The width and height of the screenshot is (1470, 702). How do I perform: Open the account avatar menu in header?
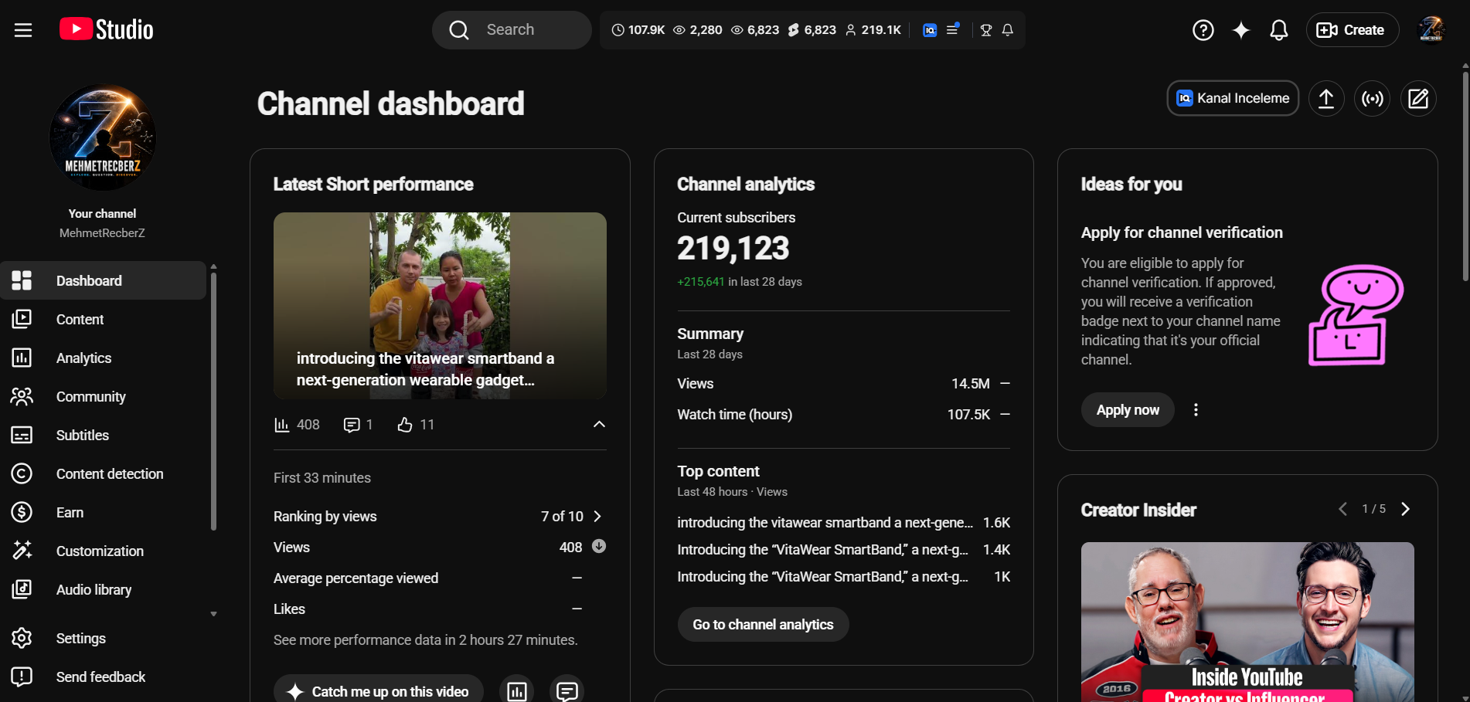[x=1431, y=30]
